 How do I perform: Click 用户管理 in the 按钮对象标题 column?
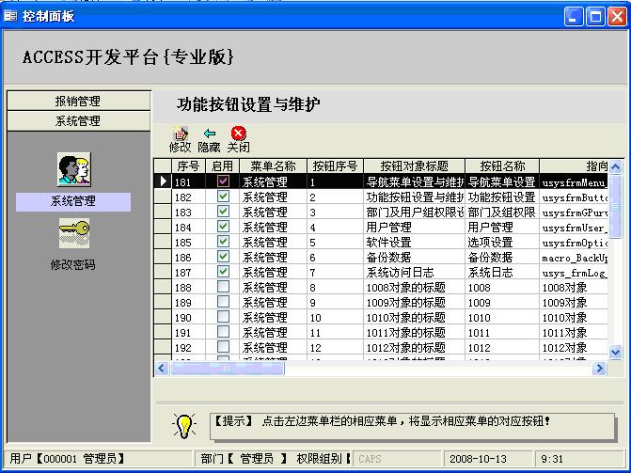[414, 227]
